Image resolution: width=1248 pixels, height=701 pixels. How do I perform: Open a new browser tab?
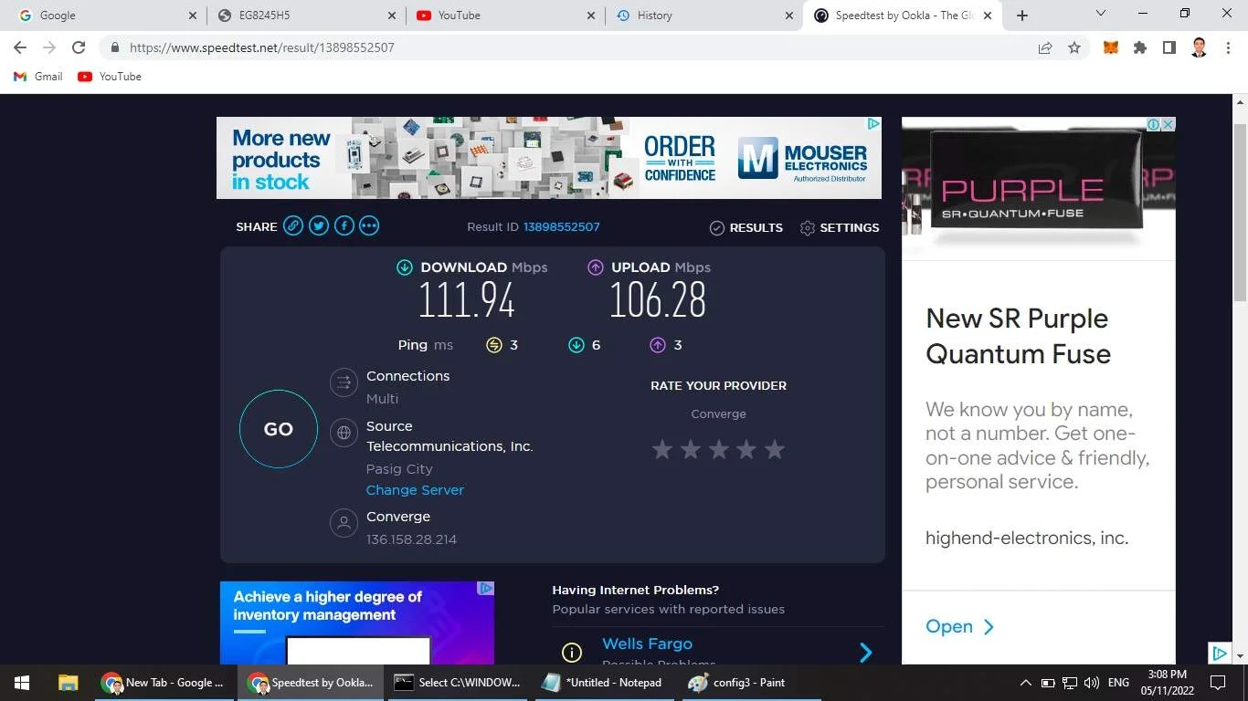(1022, 16)
